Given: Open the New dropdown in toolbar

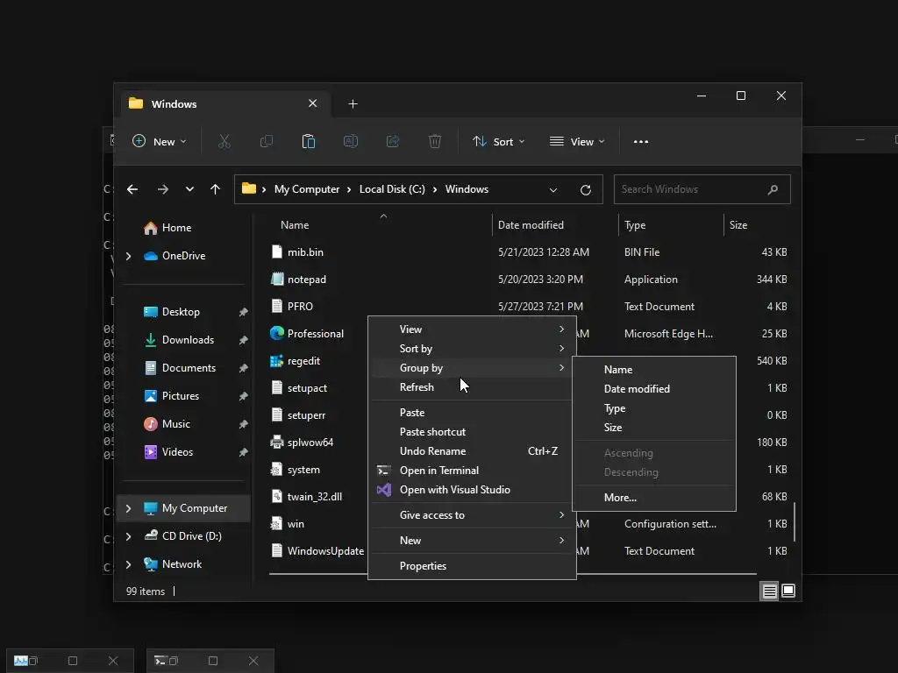Looking at the screenshot, I should pyautogui.click(x=160, y=141).
